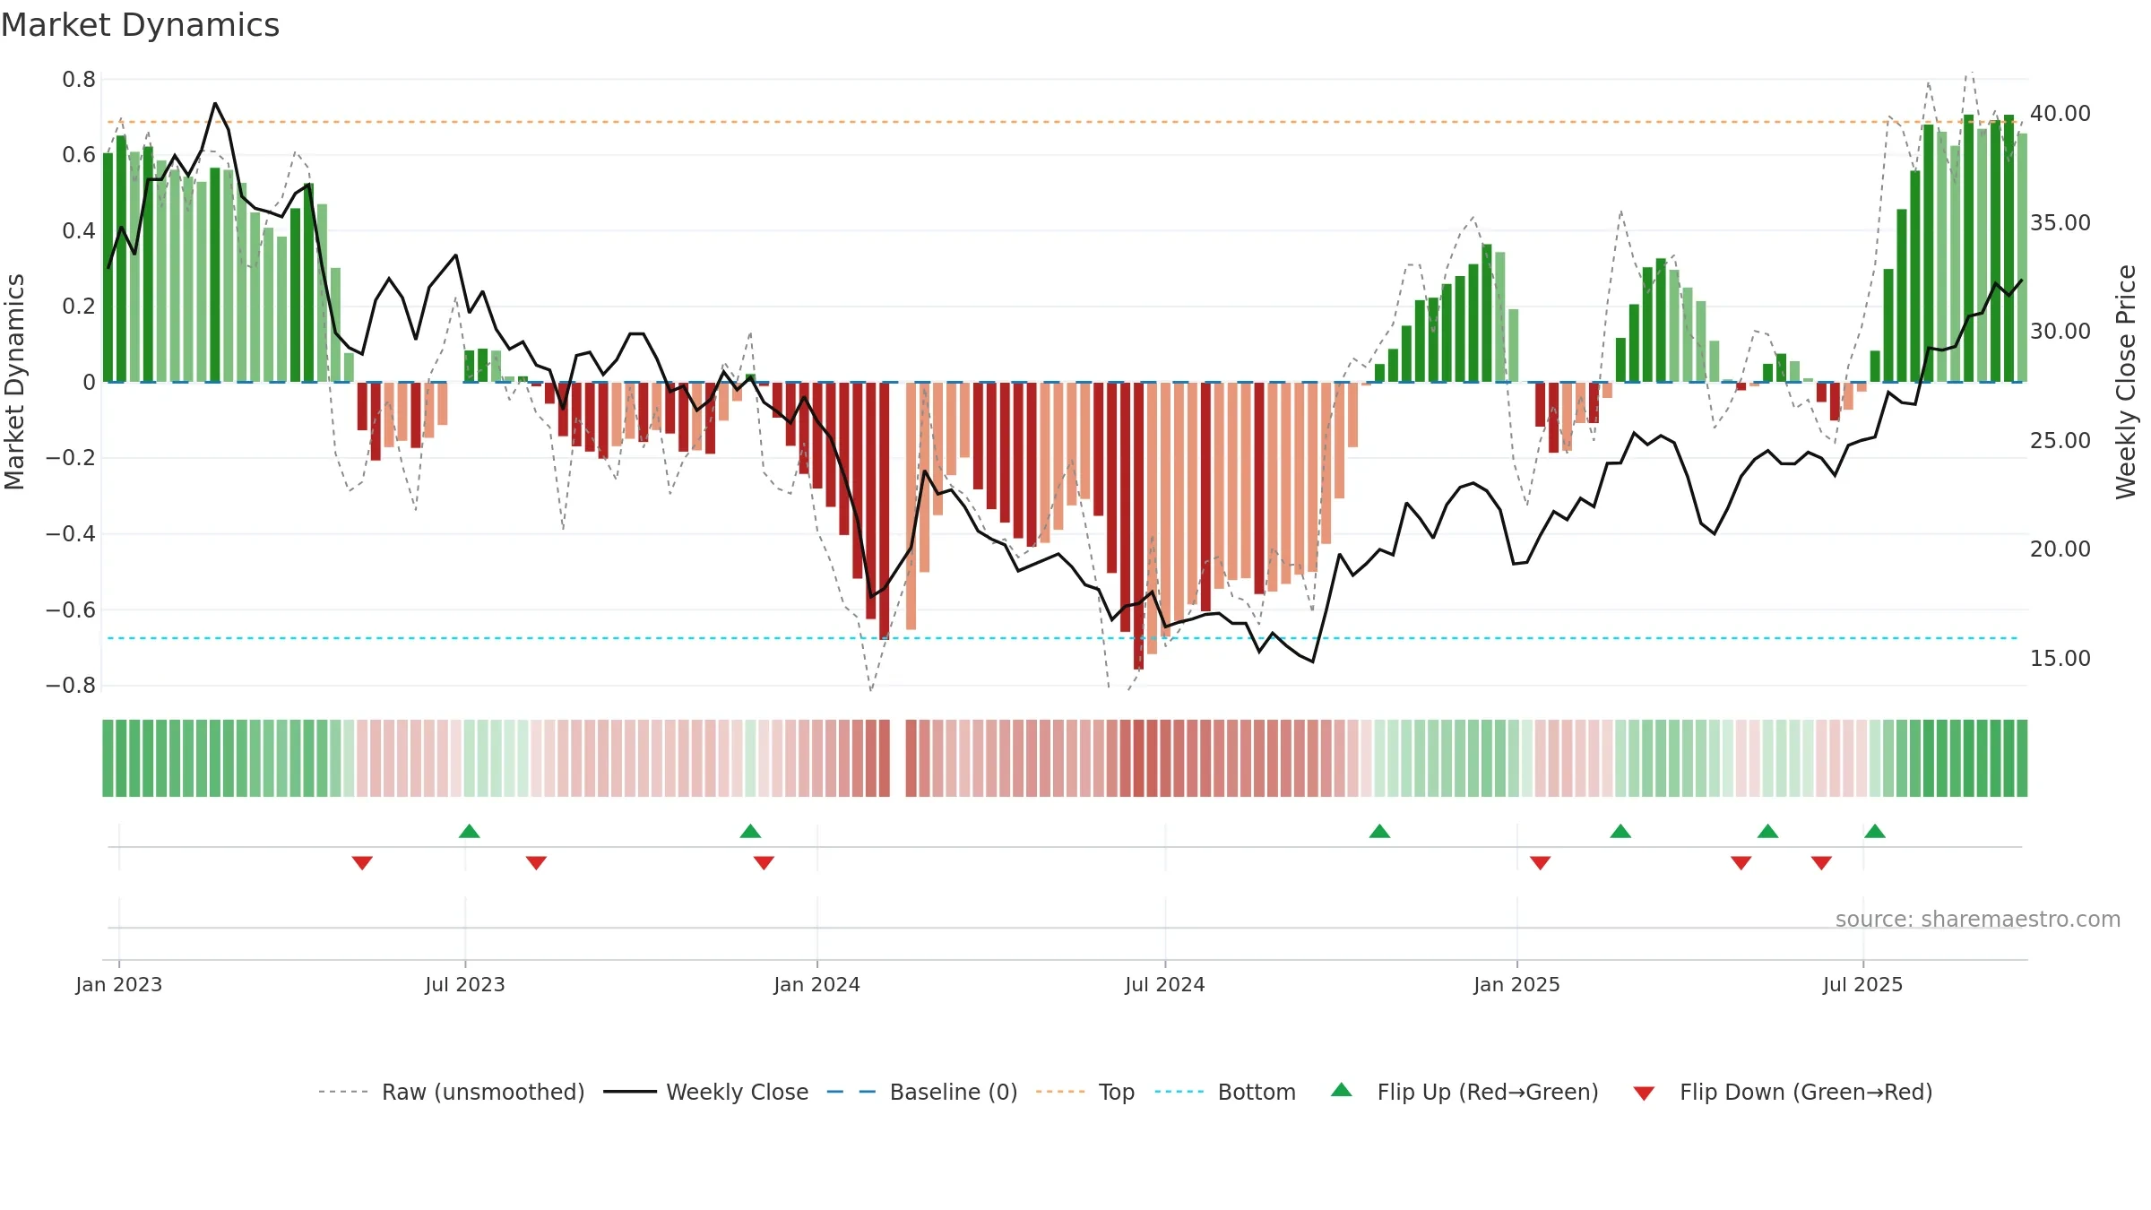This screenshot has height=1210, width=2151.
Task: Click the Jul 2024 x-axis label
Action: click(1165, 984)
